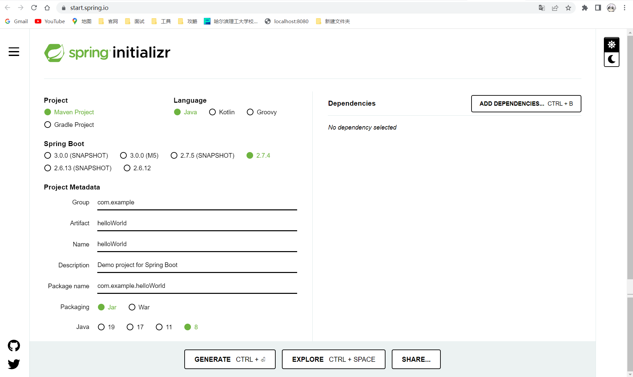Click the Description input field

[197, 265]
